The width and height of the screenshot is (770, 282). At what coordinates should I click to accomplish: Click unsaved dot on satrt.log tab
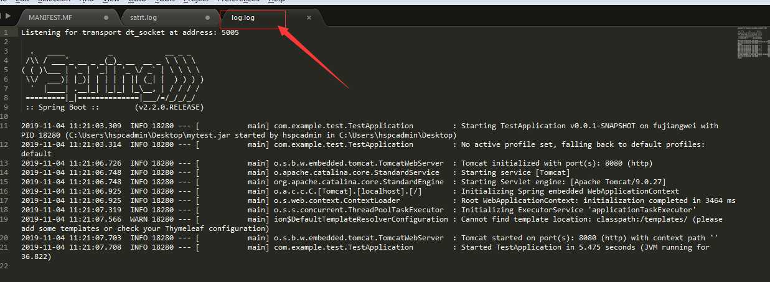coord(208,17)
